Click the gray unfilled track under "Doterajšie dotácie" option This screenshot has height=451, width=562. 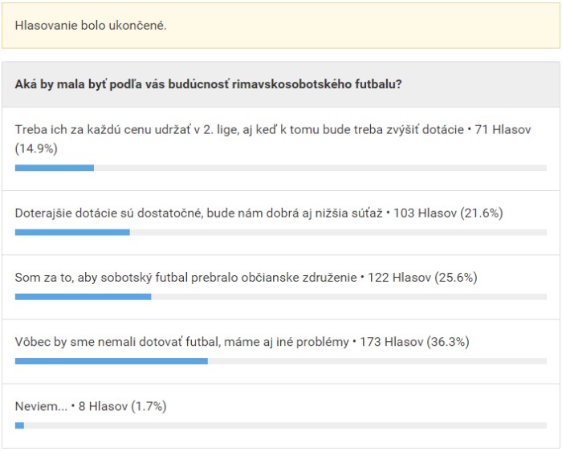(x=337, y=232)
